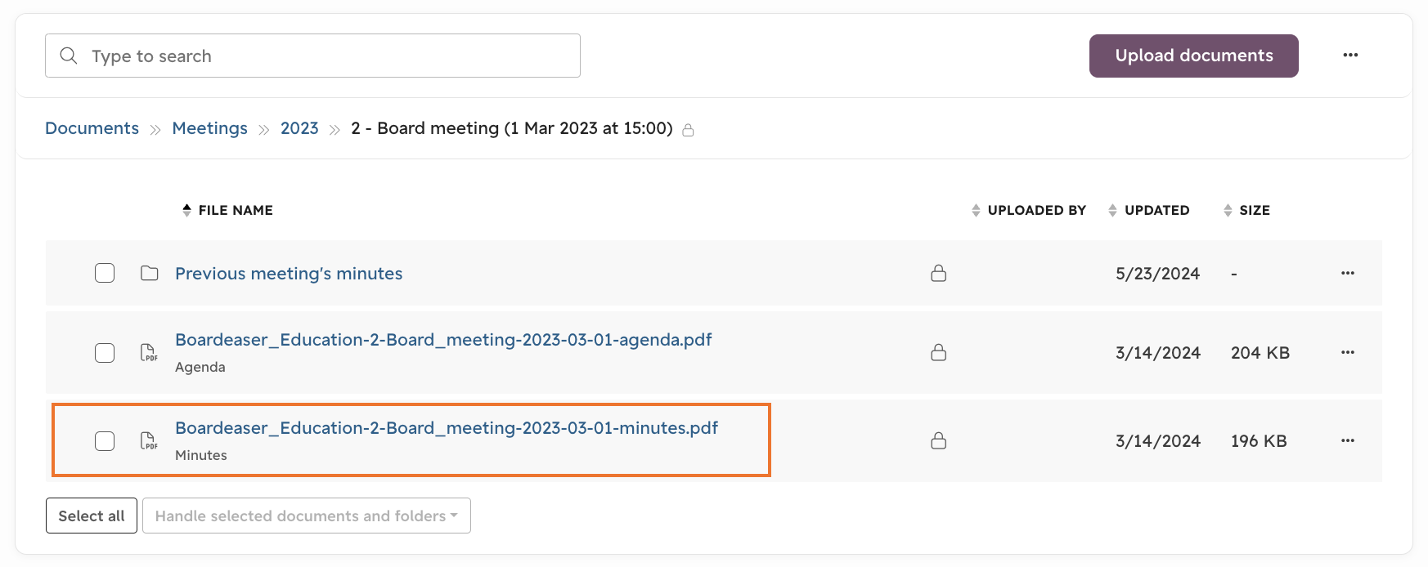Select the minutes.pdf file checkbox
Image resolution: width=1428 pixels, height=567 pixels.
105,441
